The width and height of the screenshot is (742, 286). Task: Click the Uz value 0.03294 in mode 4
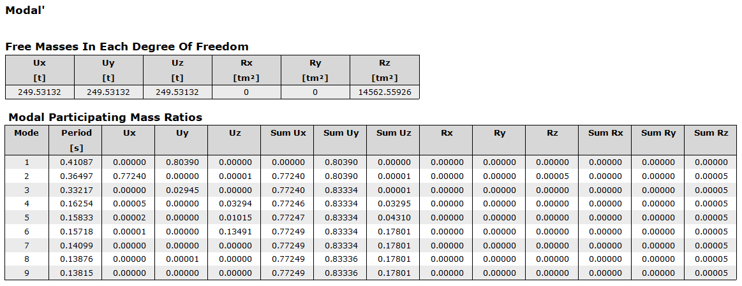tap(234, 204)
